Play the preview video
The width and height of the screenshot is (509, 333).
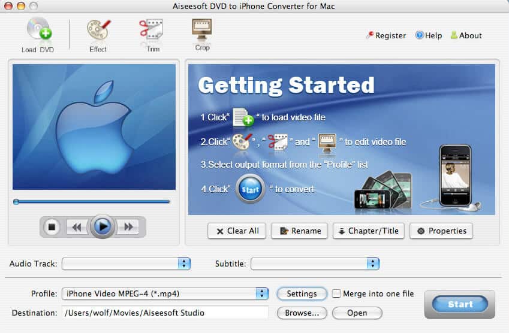click(103, 226)
